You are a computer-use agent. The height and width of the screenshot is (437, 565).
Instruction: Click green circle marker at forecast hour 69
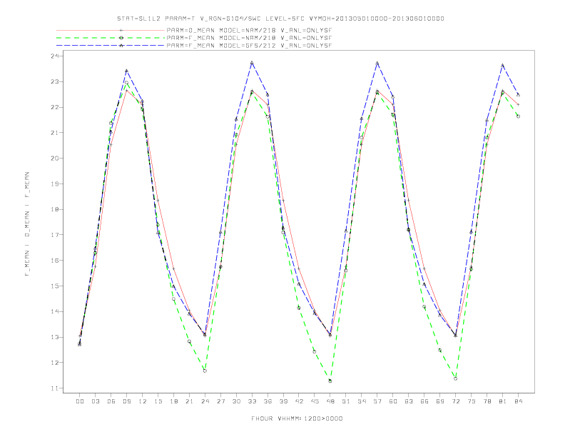pyautogui.click(x=439, y=350)
